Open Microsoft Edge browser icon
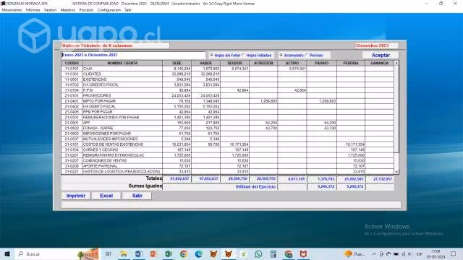This screenshot has height=260, width=463. (198, 253)
